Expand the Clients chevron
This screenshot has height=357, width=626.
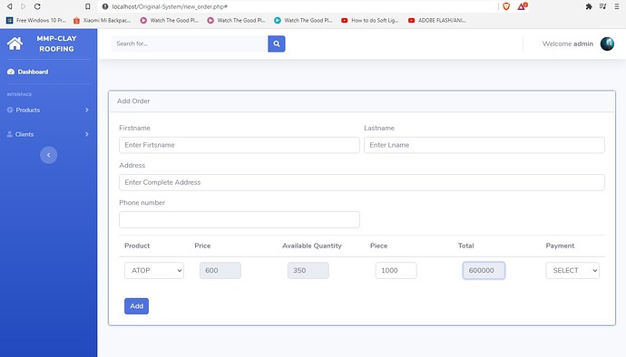tap(86, 134)
